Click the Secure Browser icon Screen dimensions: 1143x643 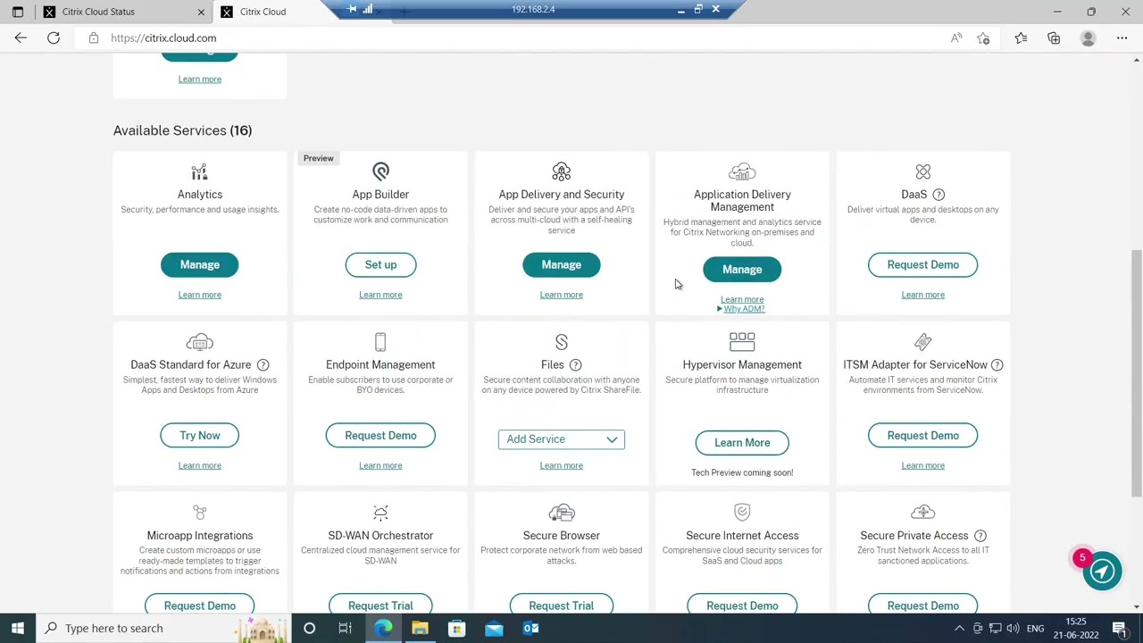pyautogui.click(x=561, y=513)
